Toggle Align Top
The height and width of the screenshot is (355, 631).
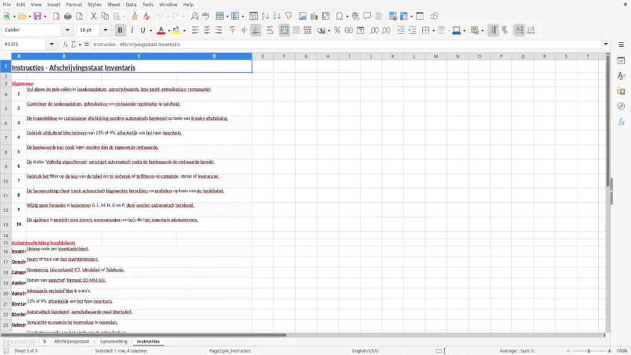232,30
